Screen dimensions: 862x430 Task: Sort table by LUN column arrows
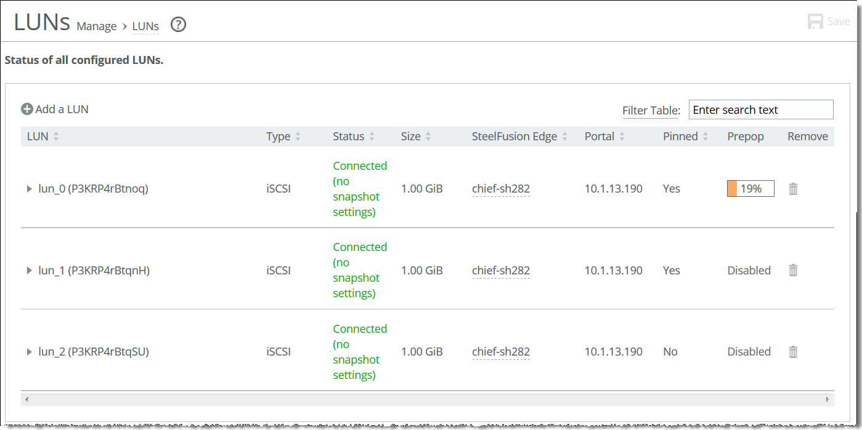(56, 137)
